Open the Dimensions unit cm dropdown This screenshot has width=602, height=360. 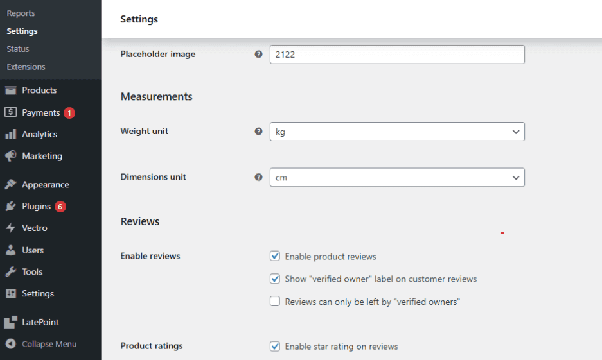coord(397,178)
